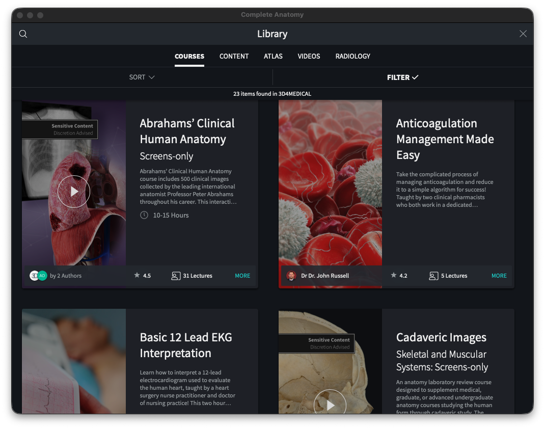This screenshot has height=429, width=545.
Task: Select the 'Abrahams' Clinical Human Anatomy' title
Action: click(187, 131)
